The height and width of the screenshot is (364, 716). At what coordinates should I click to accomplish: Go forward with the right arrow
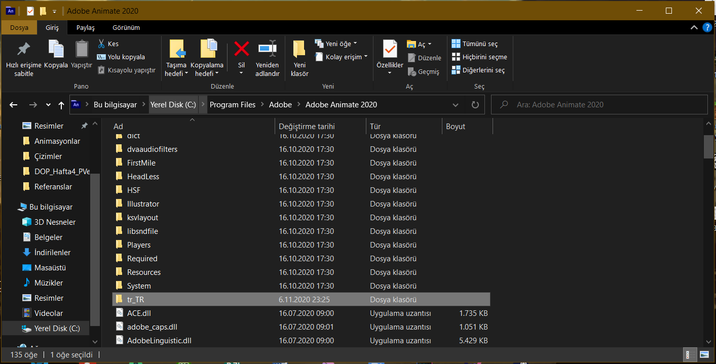pos(33,105)
